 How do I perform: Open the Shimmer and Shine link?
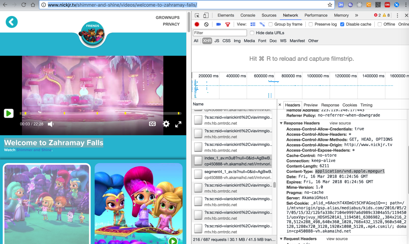[34, 150]
